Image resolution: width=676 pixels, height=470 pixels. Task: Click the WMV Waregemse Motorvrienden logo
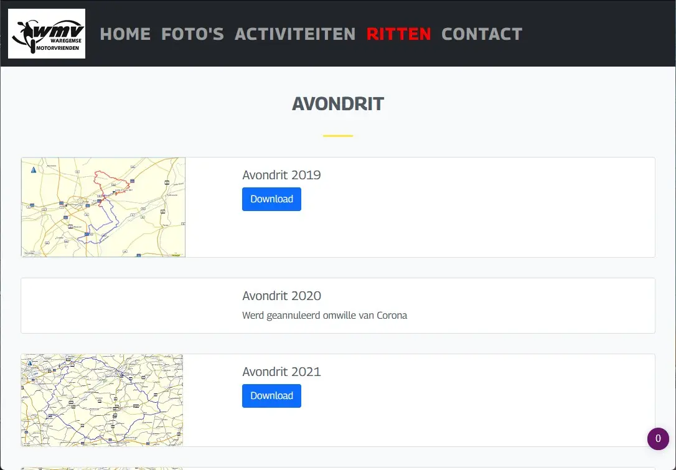pos(47,34)
